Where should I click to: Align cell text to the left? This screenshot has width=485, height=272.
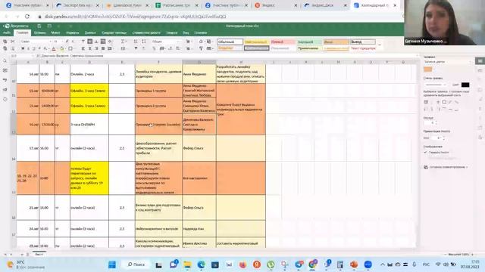83,48
